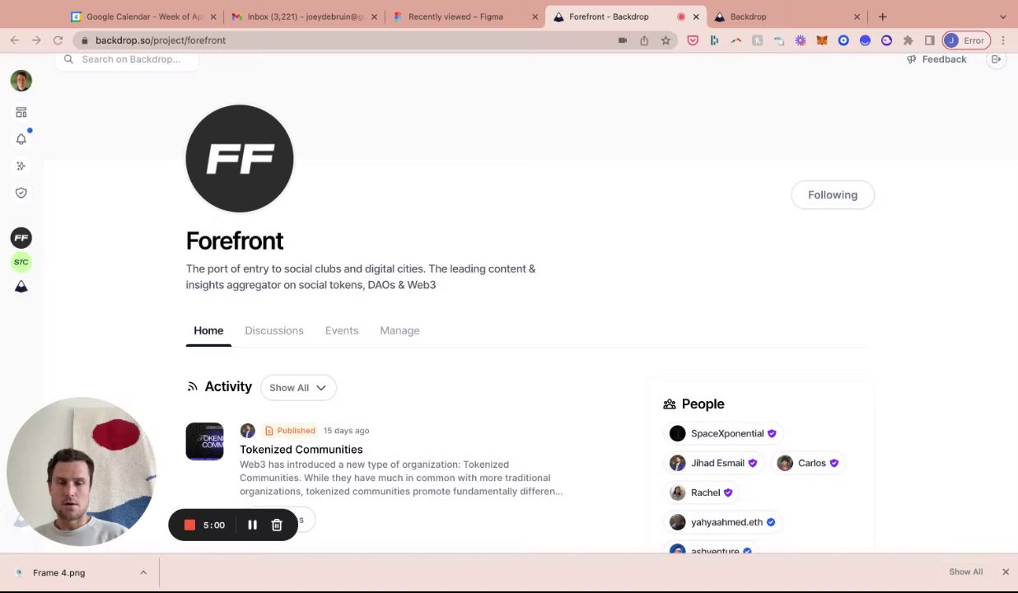Click the Feedback button
Screen dimensions: 1018x593
[936, 59]
